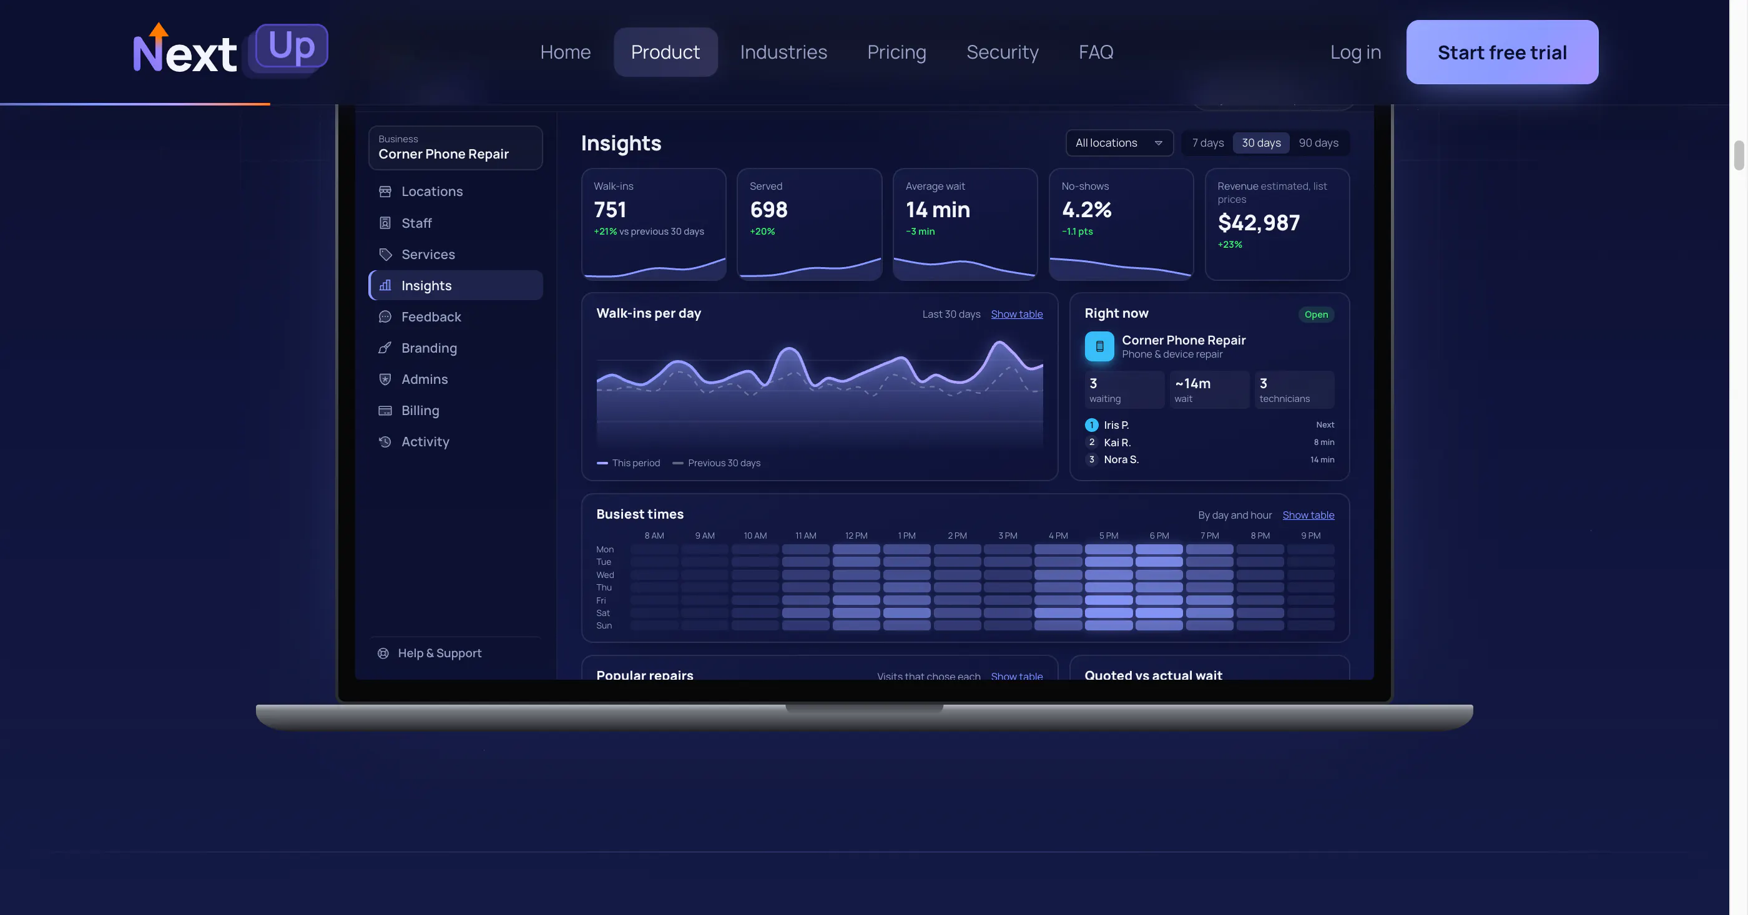Click the Staff badge icon
This screenshot has height=915, width=1748.
385,223
